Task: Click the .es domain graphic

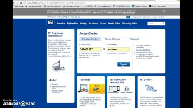Action: tap(151, 88)
